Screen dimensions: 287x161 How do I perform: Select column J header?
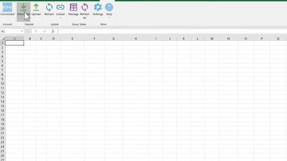tap(170, 38)
